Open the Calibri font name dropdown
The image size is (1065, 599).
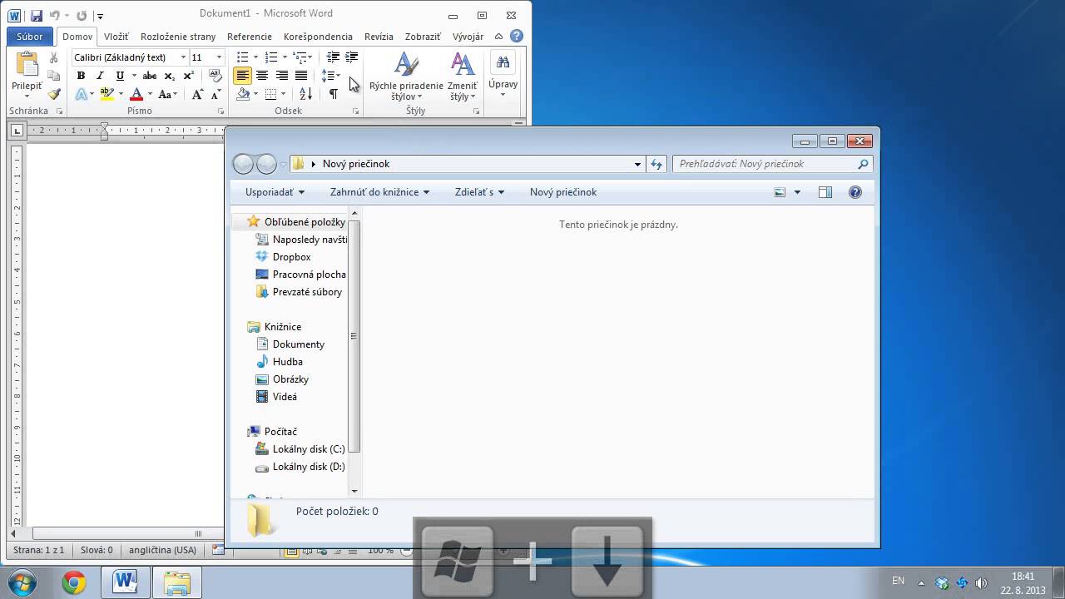coord(183,57)
